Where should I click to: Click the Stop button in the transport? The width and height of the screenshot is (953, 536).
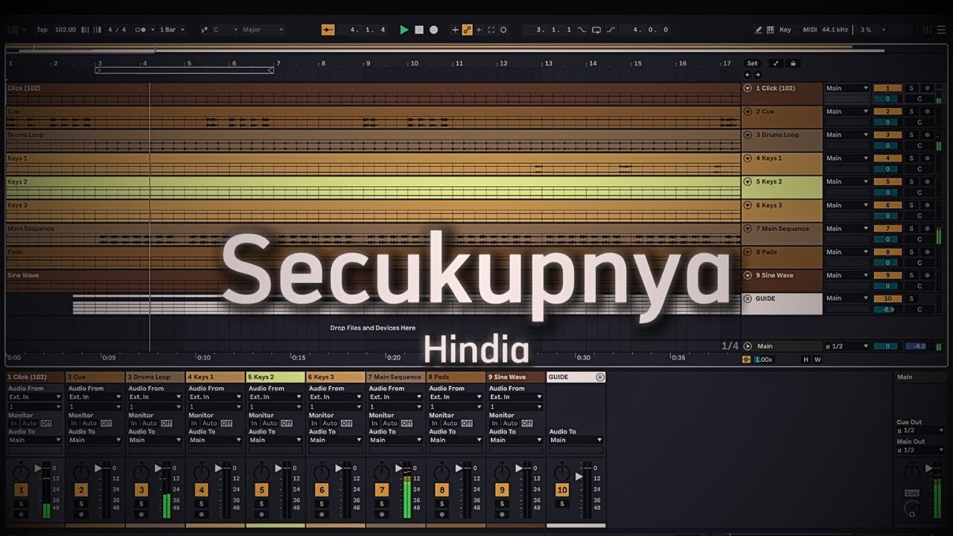click(419, 30)
